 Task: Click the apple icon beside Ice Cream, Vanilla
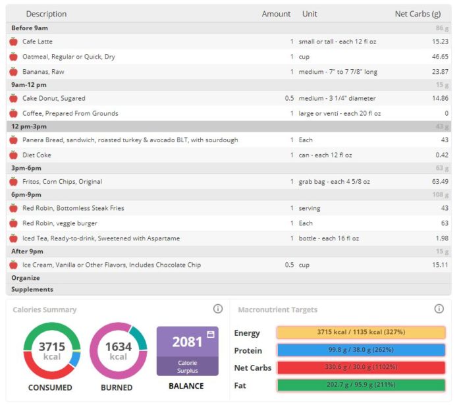(14, 265)
